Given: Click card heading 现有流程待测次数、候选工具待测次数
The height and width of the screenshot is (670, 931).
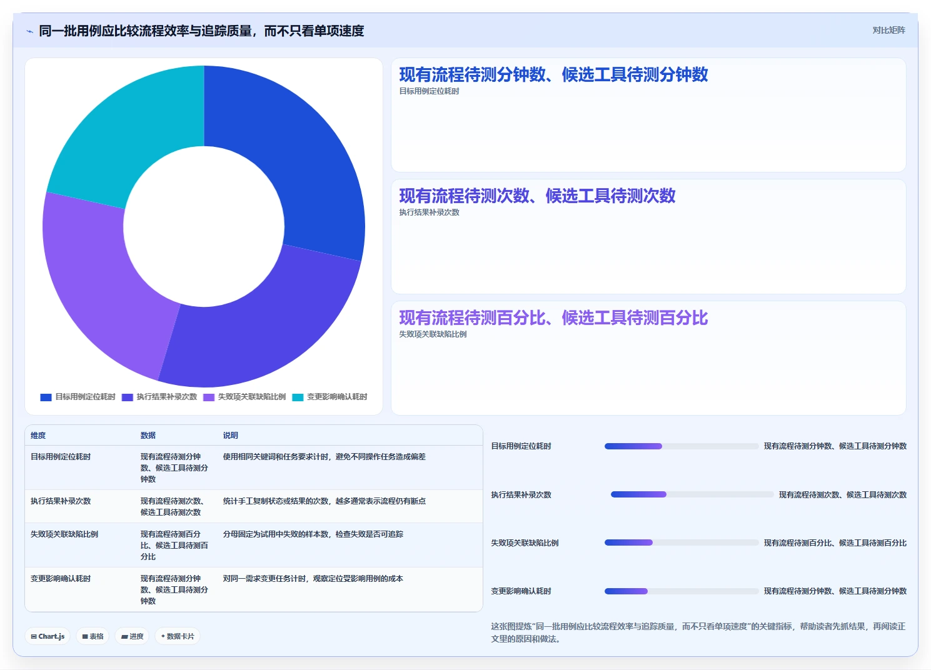Looking at the screenshot, I should pyautogui.click(x=537, y=196).
